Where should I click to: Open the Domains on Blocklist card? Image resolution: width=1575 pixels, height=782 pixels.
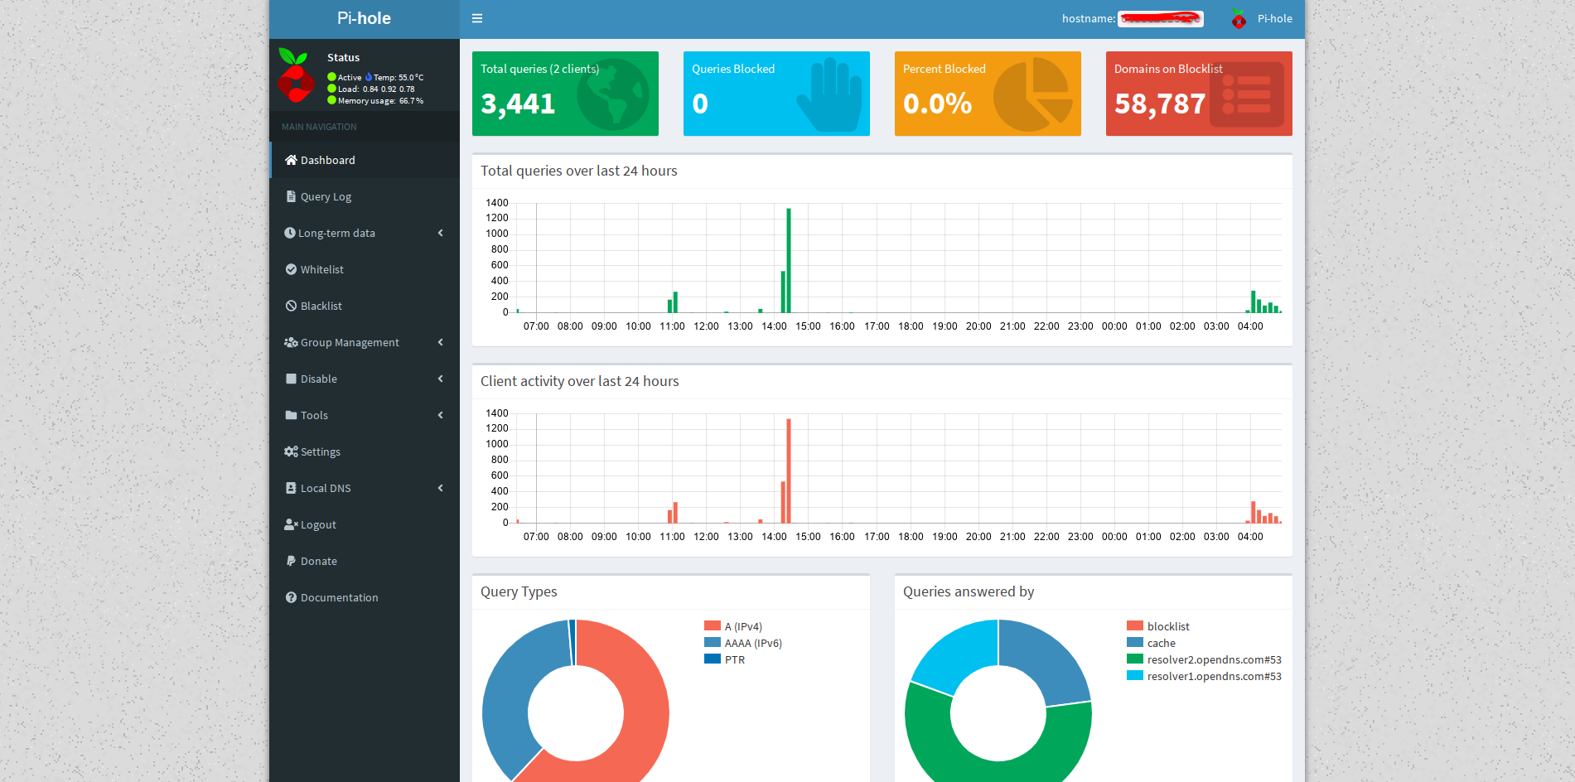click(x=1199, y=94)
